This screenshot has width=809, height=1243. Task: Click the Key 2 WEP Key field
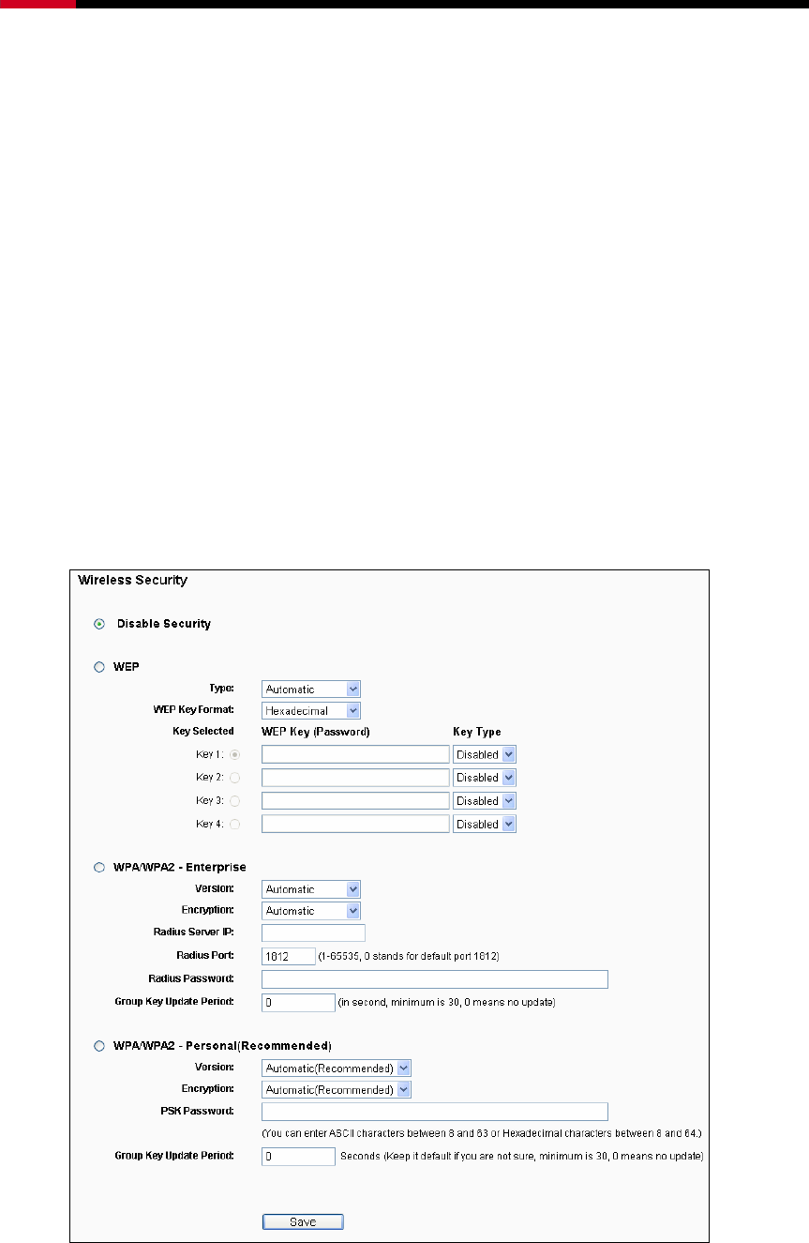pyautogui.click(x=355, y=778)
